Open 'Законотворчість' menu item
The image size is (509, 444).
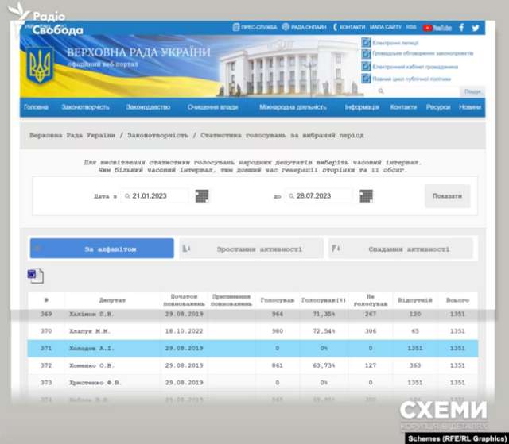tap(85, 107)
